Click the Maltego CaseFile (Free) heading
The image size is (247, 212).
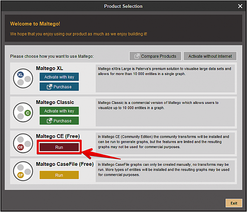(x=65, y=164)
